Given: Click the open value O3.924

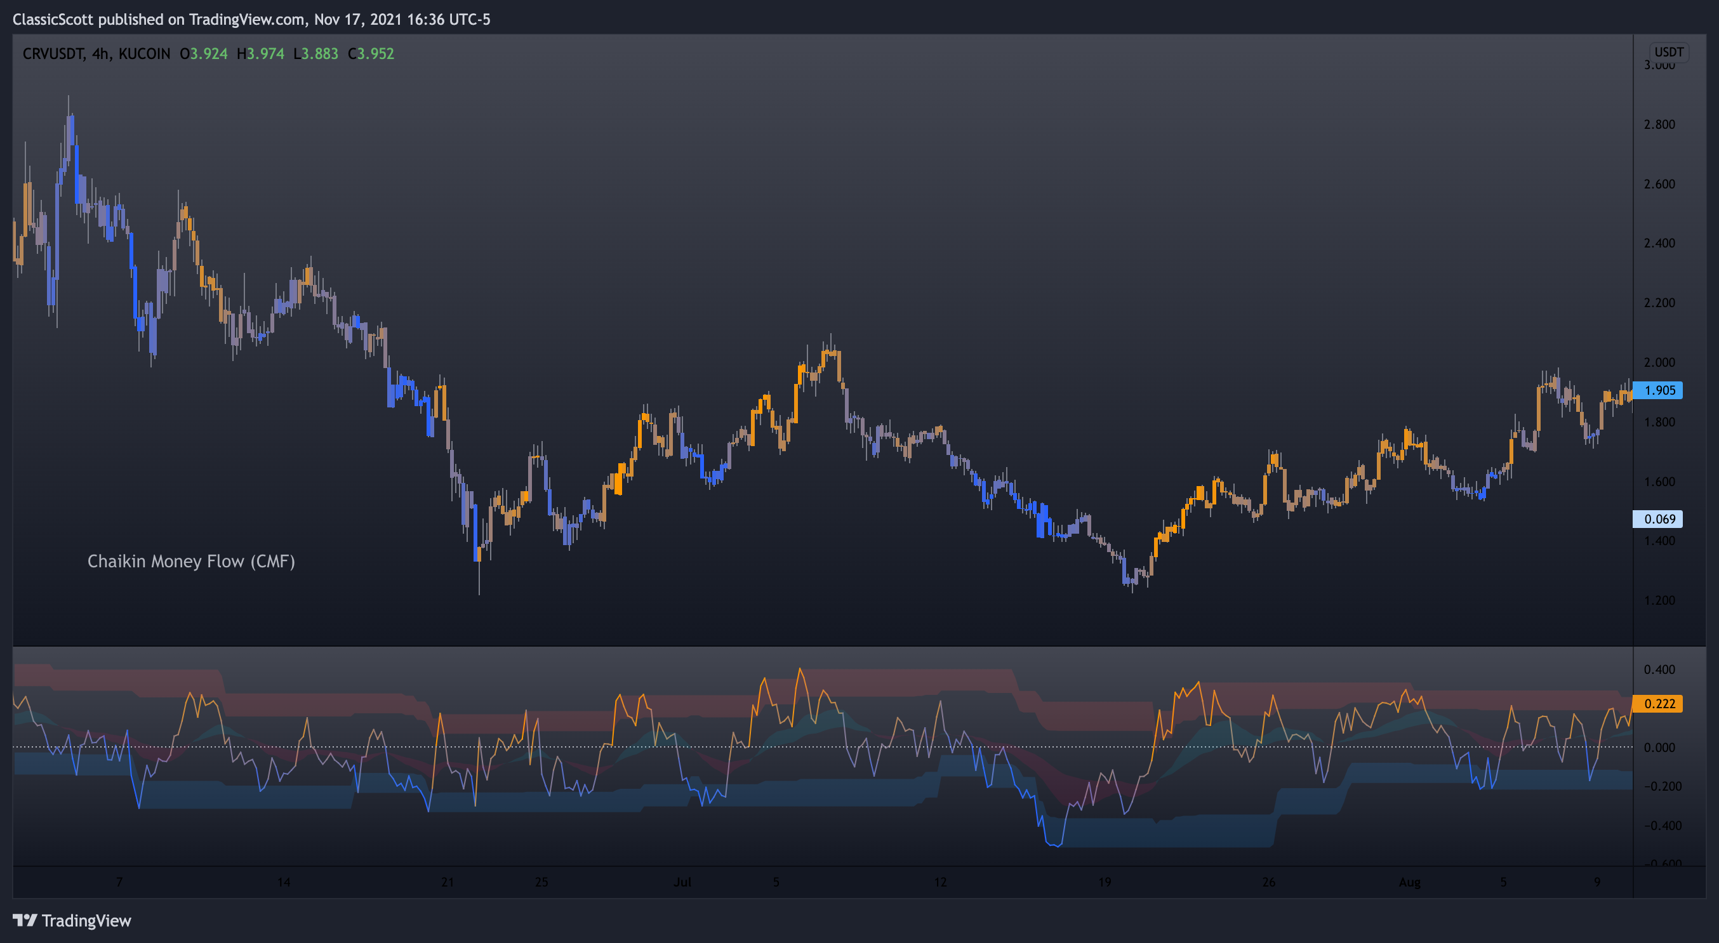Looking at the screenshot, I should 204,53.
